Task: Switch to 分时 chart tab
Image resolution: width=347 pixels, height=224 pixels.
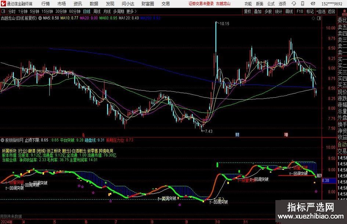Action: [x=12, y=11]
